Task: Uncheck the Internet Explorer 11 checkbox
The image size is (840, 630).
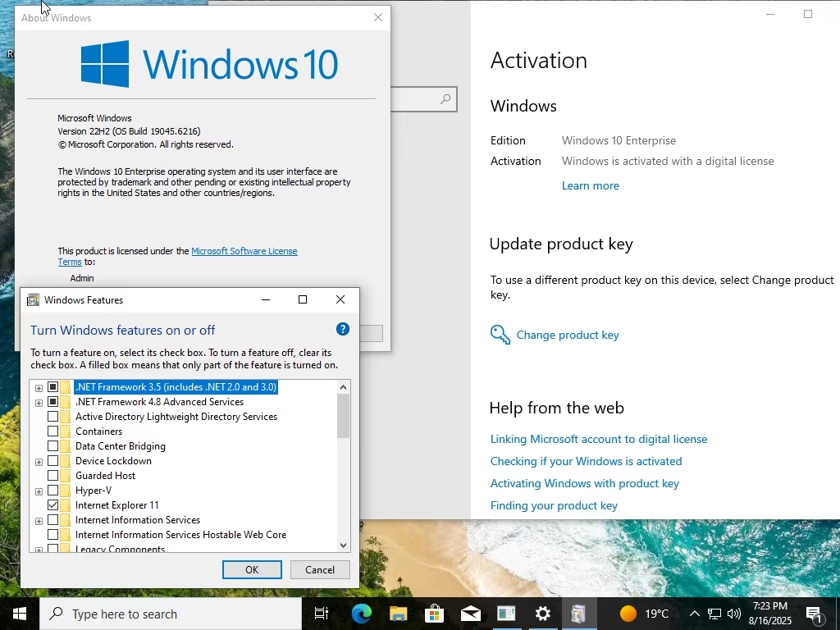Action: click(x=53, y=505)
